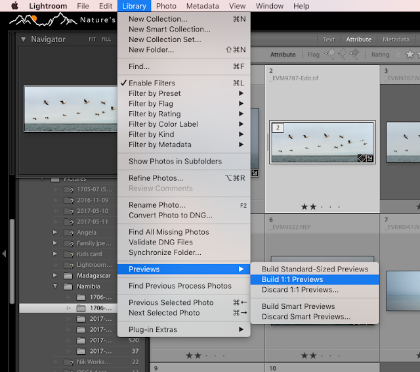Image resolution: width=420 pixels, height=372 pixels.
Task: Choose Build Smart Previews
Action: click(315, 306)
